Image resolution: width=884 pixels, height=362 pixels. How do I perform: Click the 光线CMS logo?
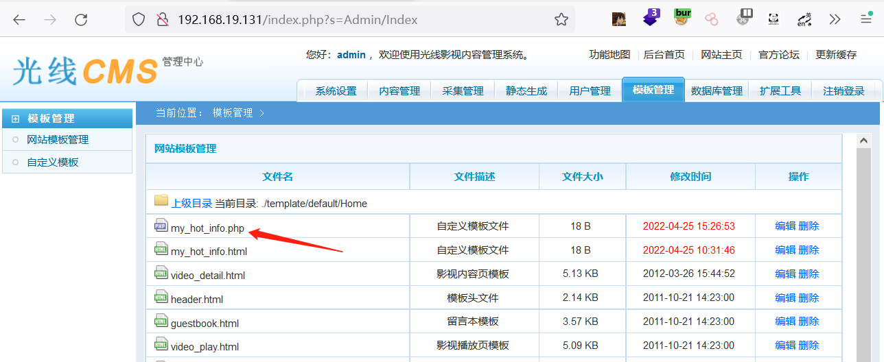85,71
